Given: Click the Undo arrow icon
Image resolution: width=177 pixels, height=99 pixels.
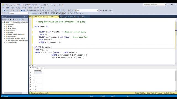Looking at the screenshot, I should click(60, 10).
